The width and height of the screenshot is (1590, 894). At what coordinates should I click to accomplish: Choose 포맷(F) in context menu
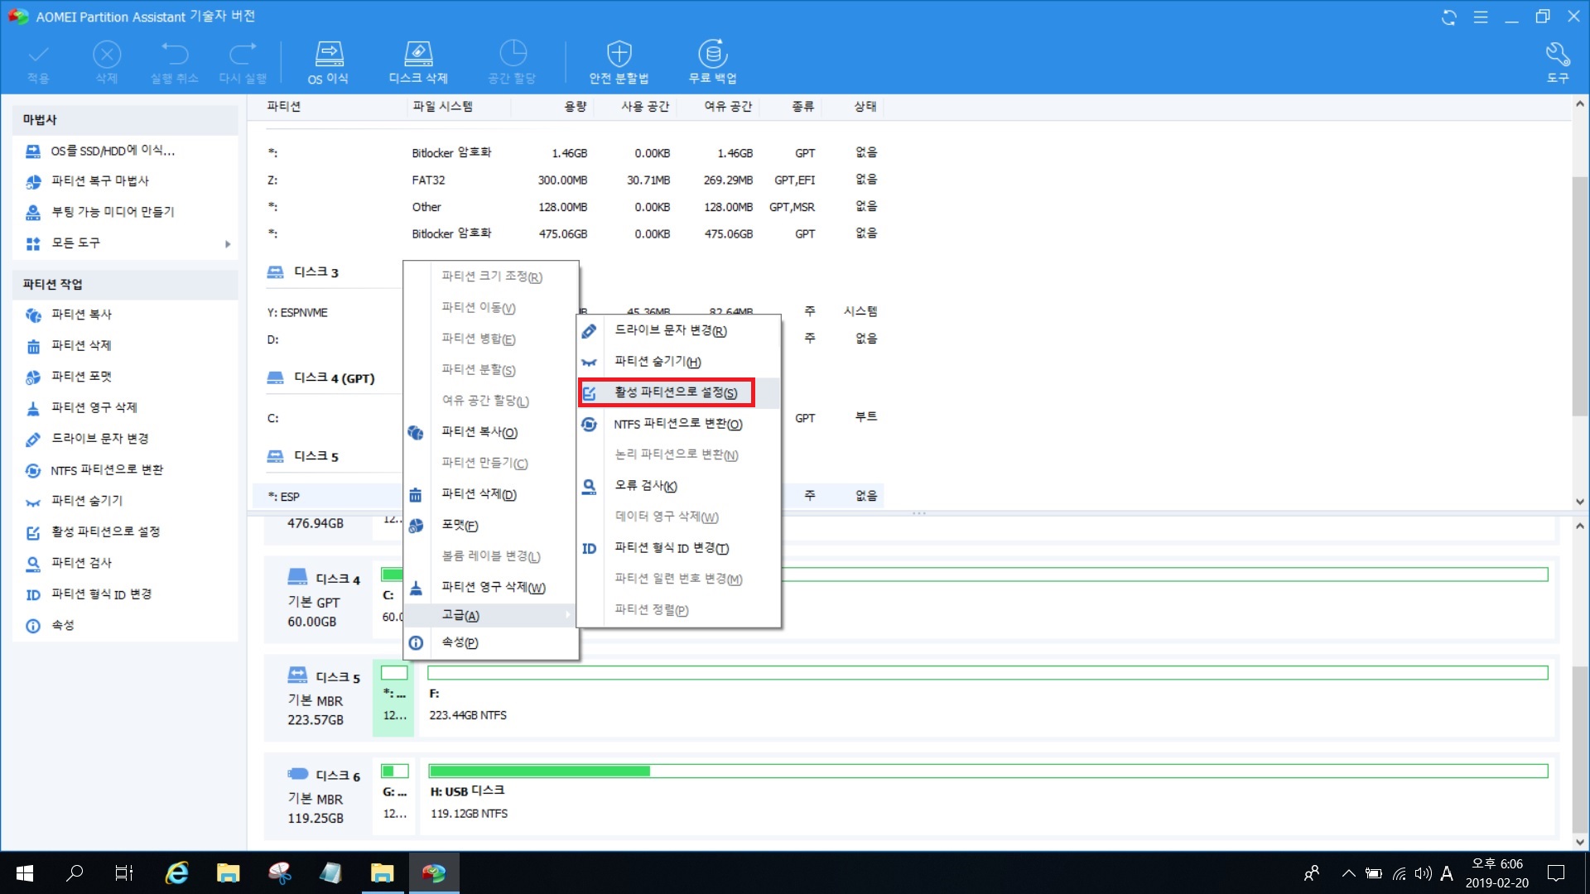491,525
